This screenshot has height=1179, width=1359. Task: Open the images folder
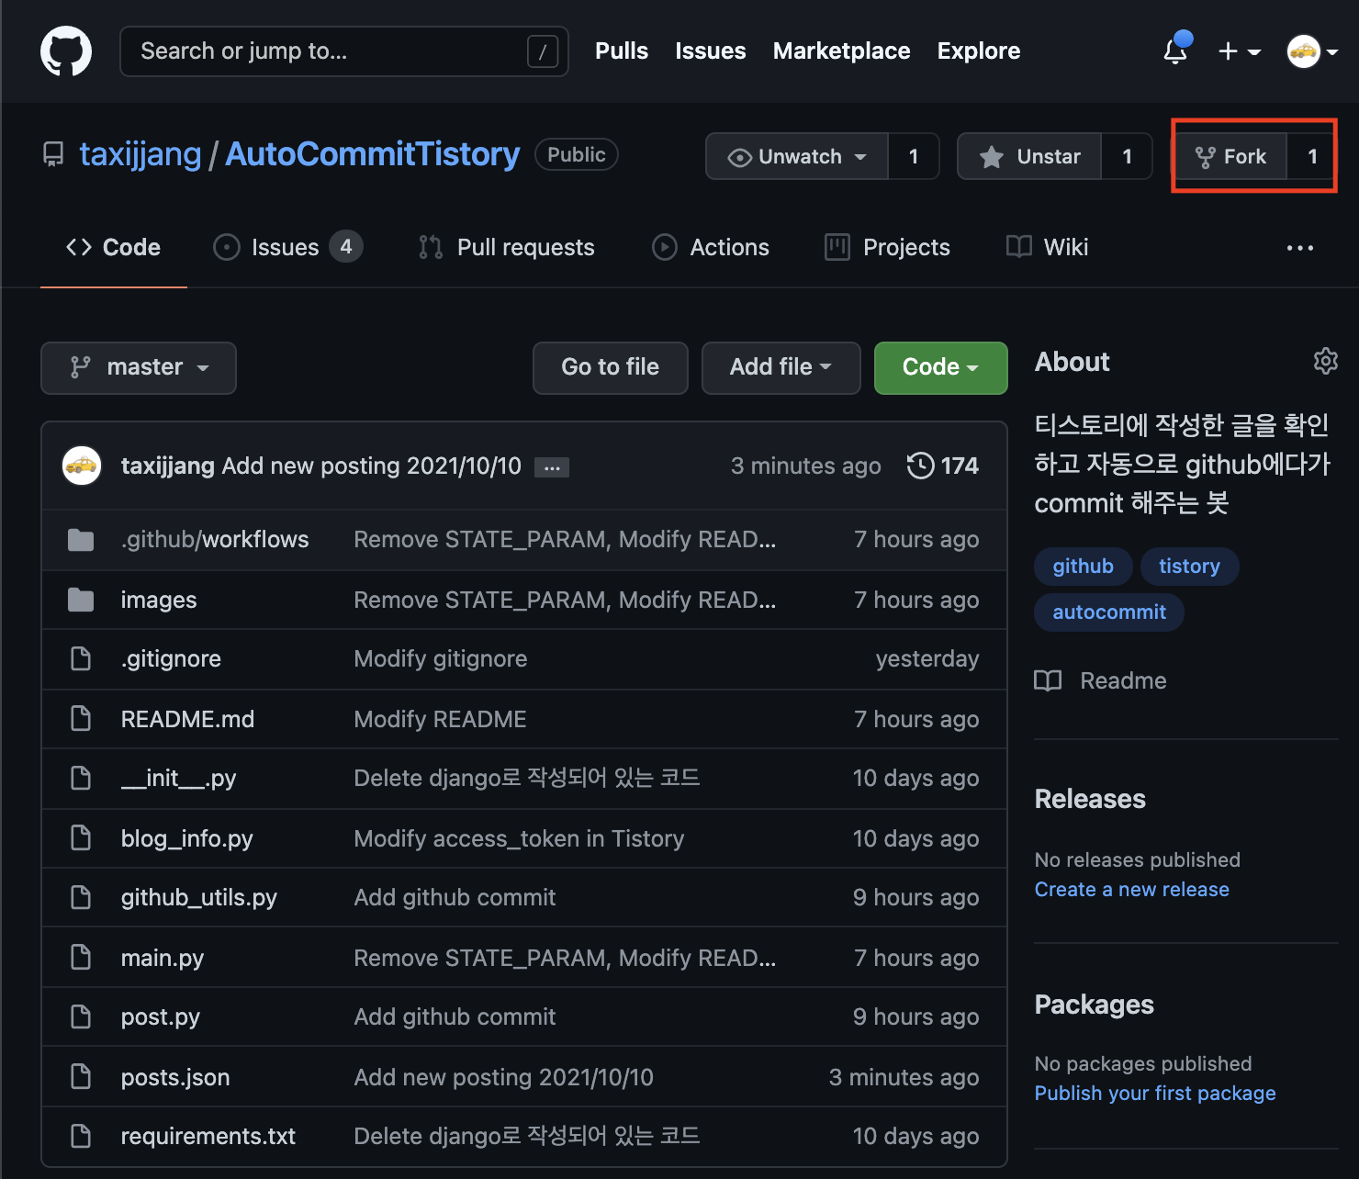point(159,600)
